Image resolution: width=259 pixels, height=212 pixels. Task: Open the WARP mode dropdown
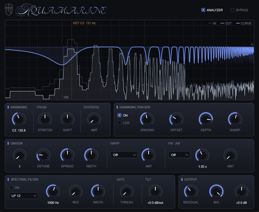[124, 155]
